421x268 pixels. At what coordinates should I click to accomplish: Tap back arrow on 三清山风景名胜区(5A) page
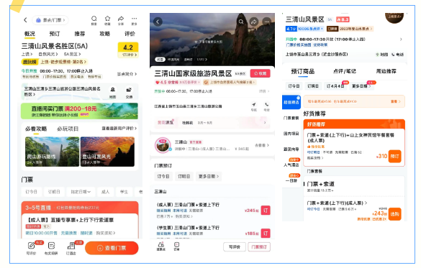pyautogui.click(x=25, y=20)
